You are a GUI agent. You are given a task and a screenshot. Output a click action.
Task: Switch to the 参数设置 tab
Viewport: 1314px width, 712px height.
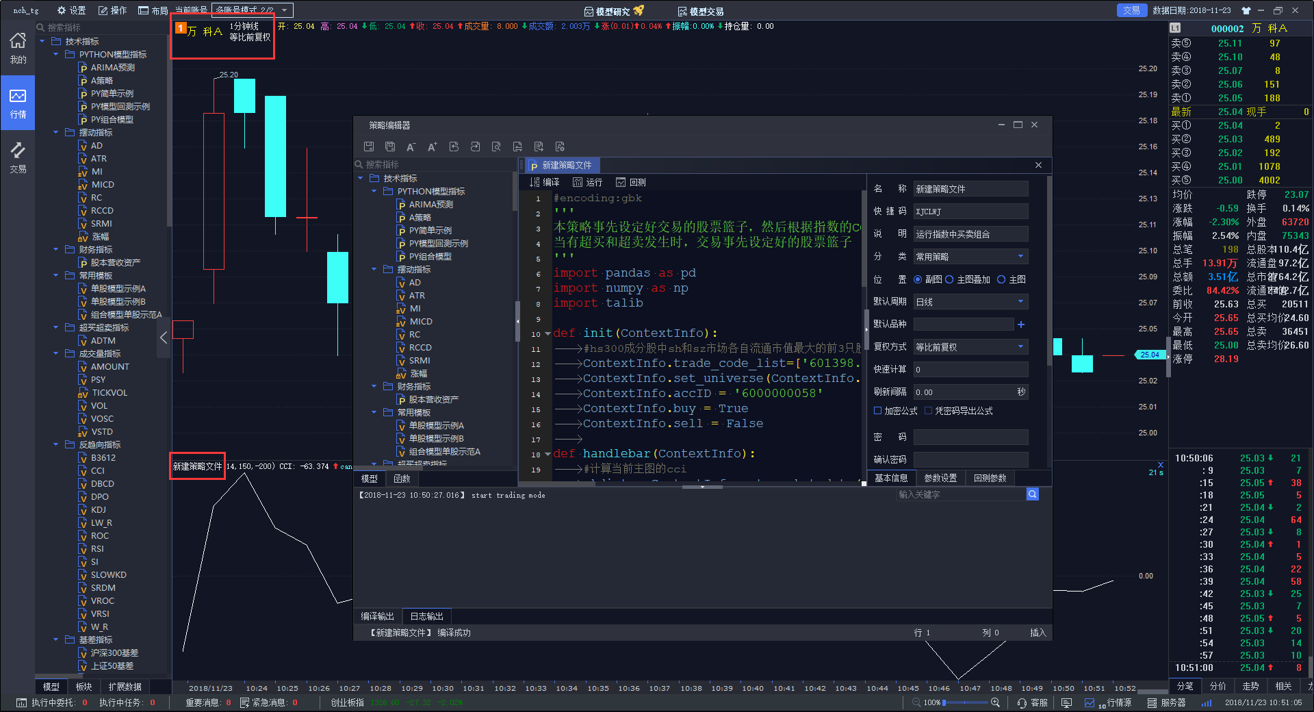click(x=940, y=478)
